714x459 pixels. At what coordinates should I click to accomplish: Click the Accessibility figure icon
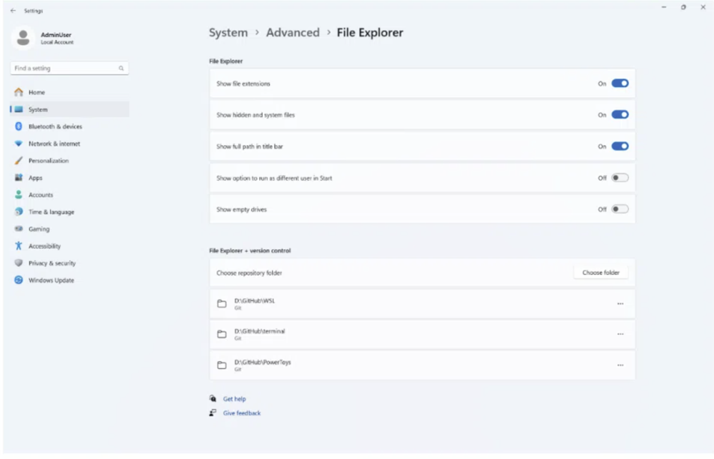tap(19, 246)
